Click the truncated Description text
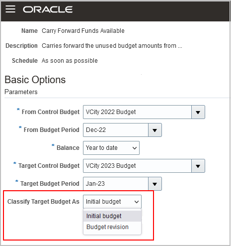This screenshot has width=231, height=246. [112, 46]
